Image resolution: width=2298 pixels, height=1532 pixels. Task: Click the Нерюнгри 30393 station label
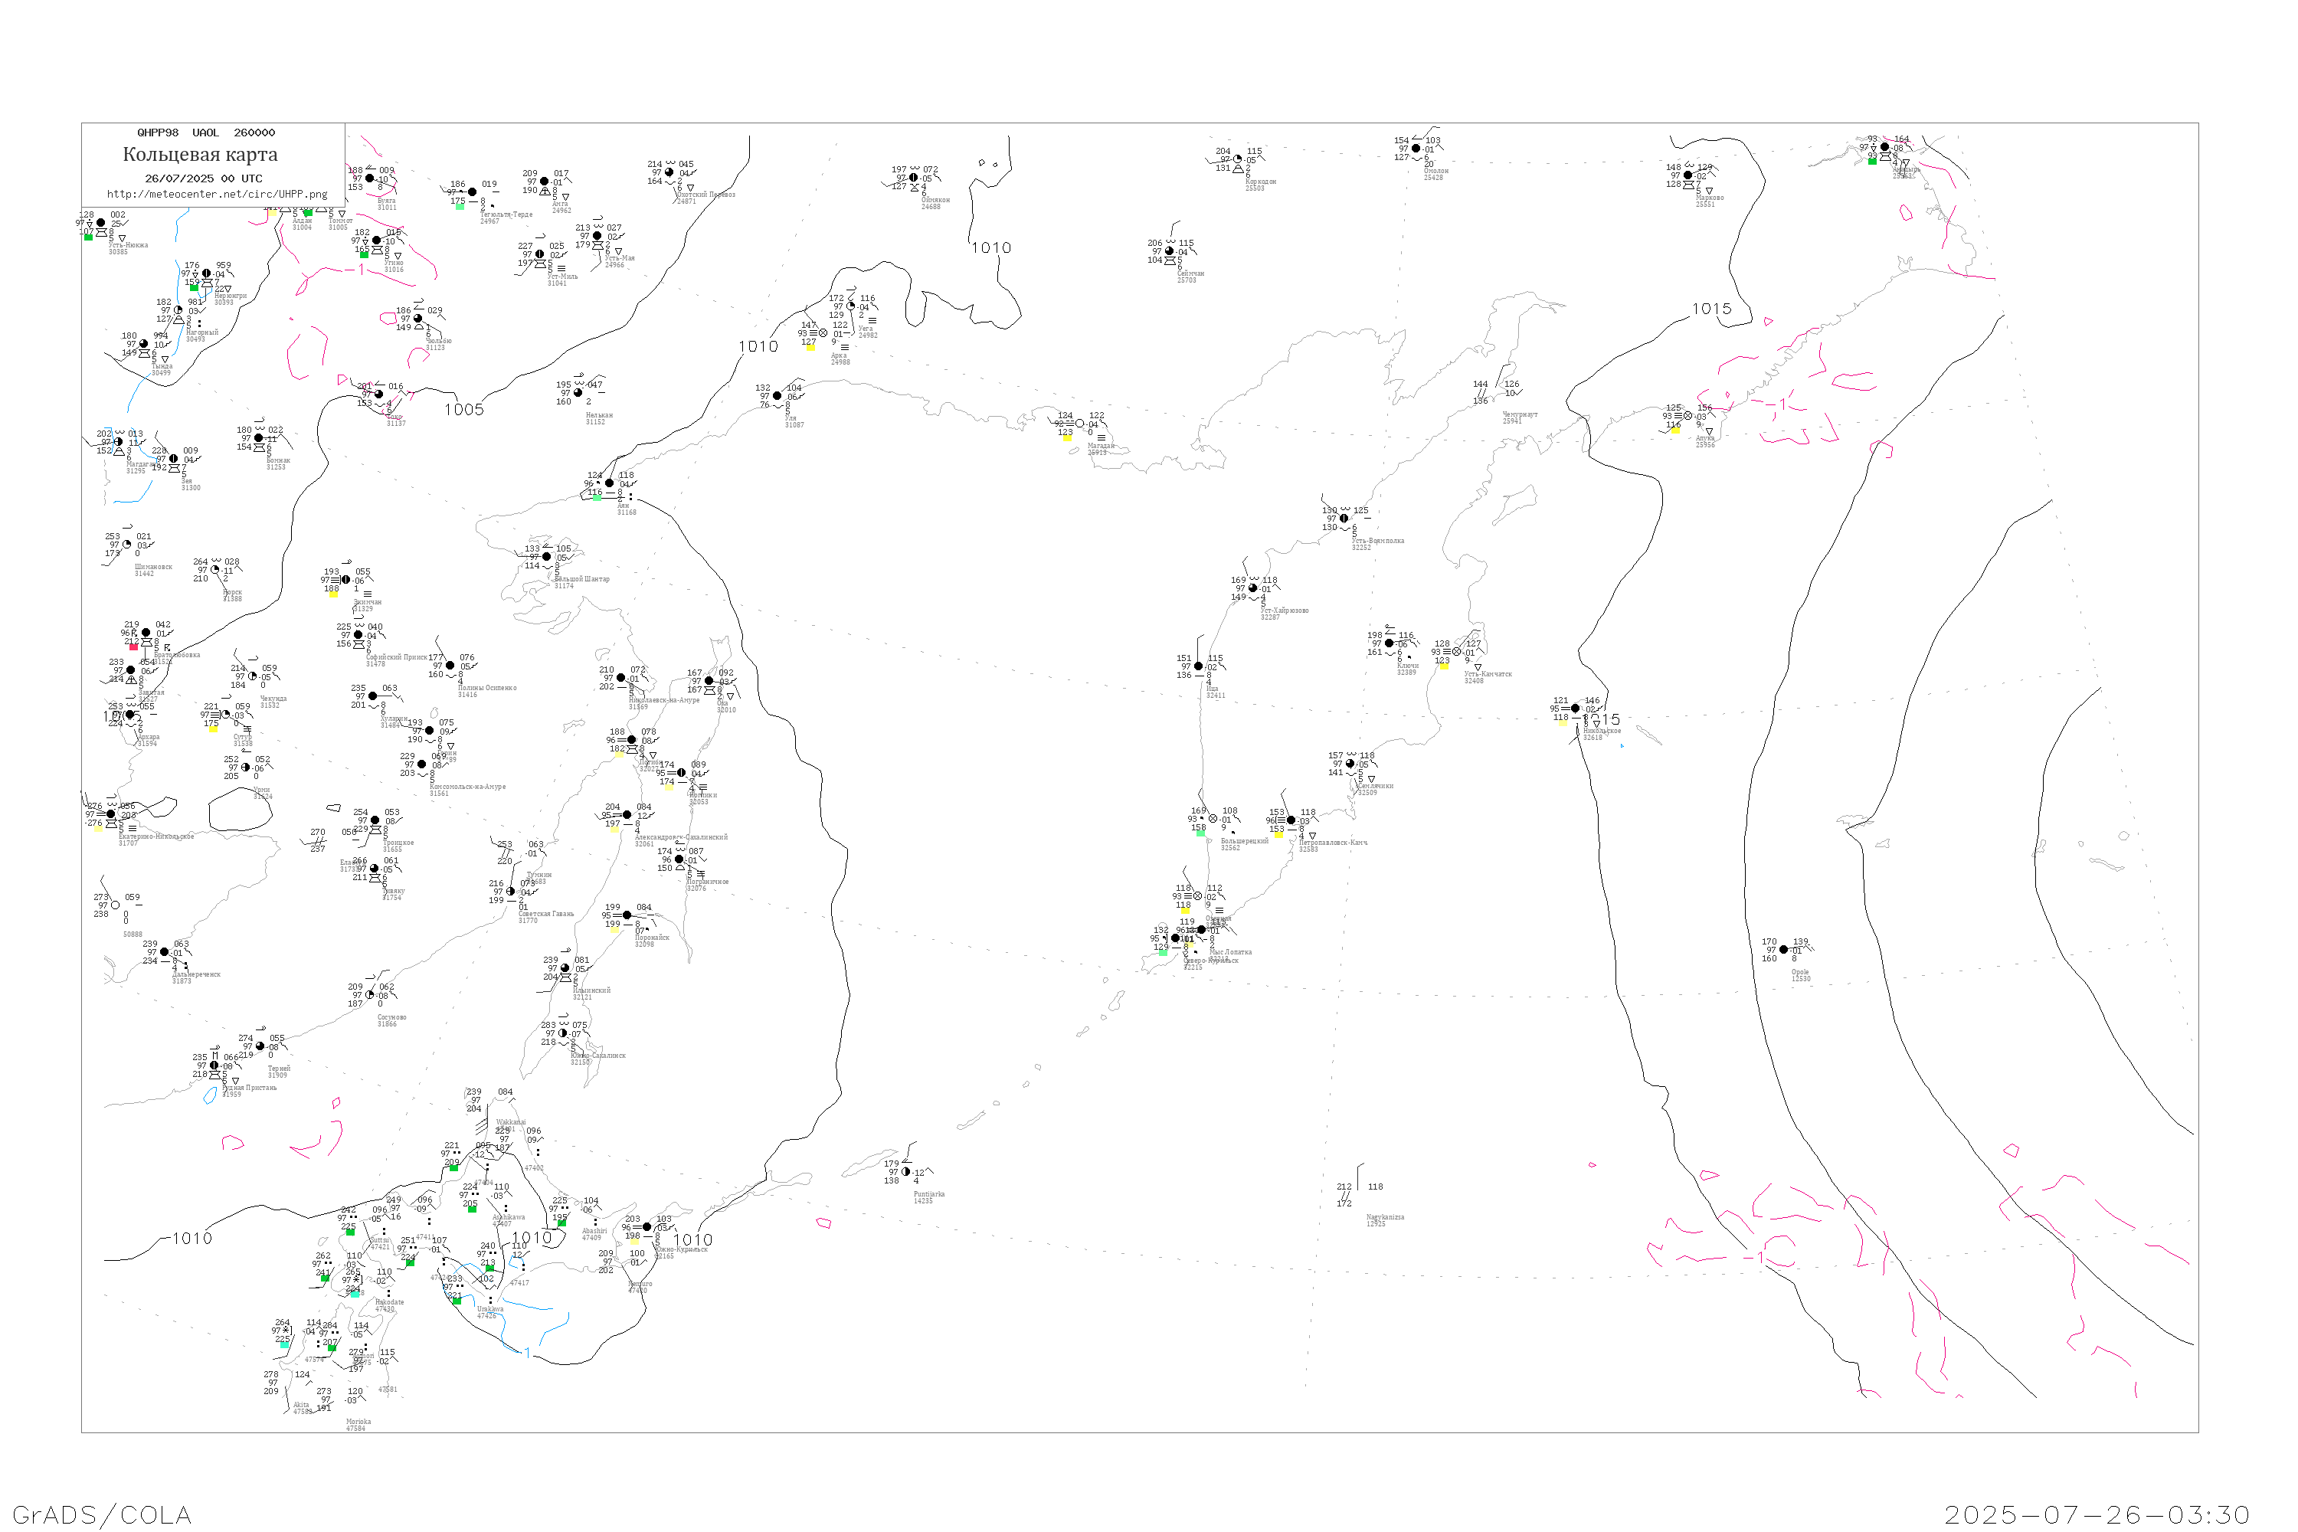tap(230, 298)
